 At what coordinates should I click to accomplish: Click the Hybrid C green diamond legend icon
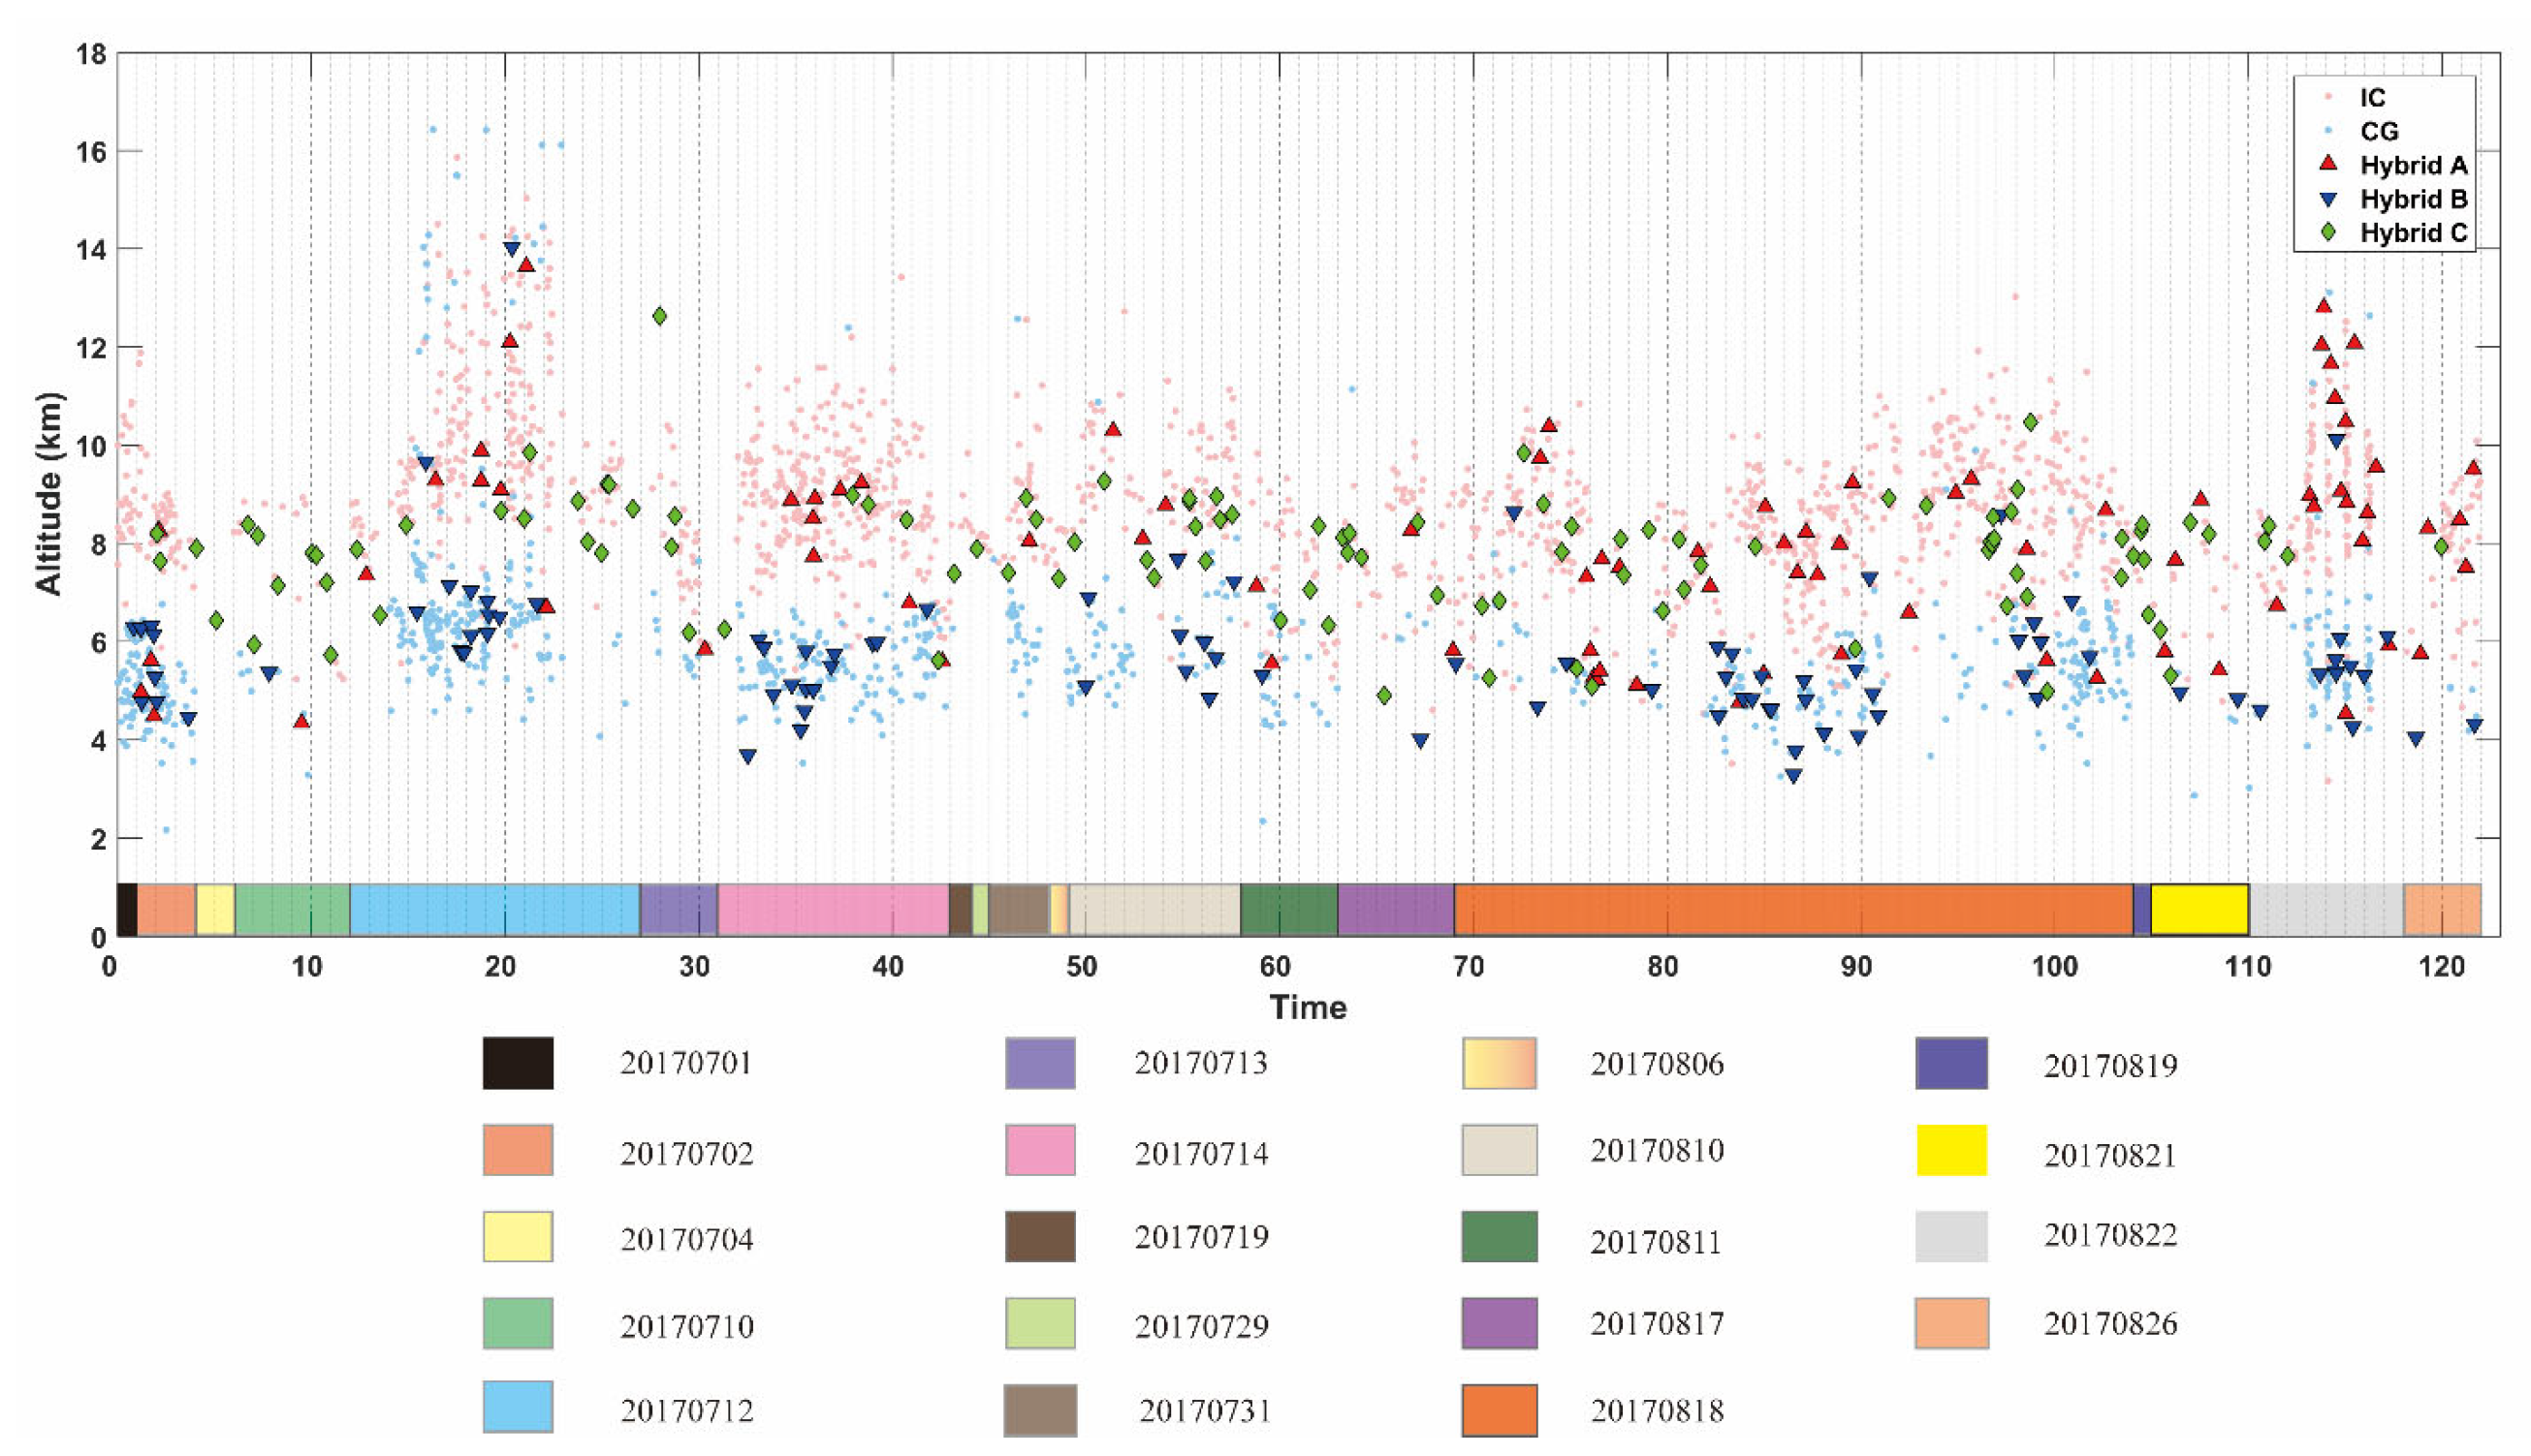[2328, 231]
